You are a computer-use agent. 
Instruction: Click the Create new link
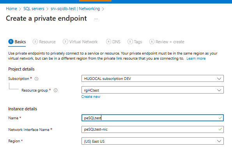[91, 97]
